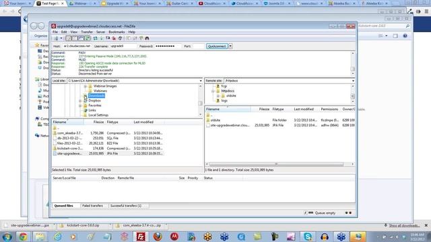Select the Downloads folder in local tree

coord(96,95)
